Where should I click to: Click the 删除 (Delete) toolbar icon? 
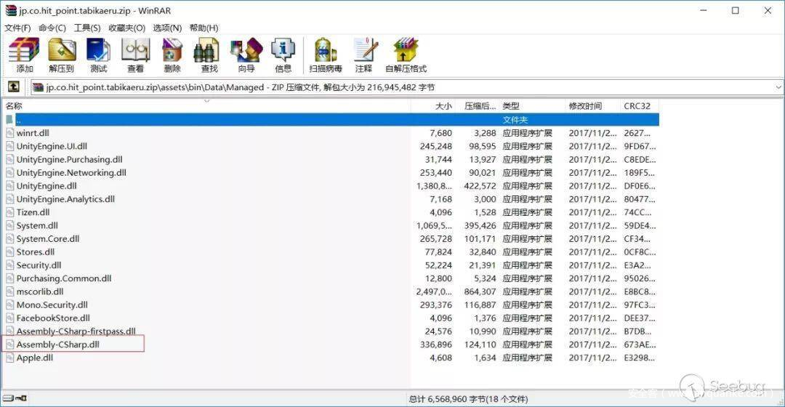coord(172,55)
